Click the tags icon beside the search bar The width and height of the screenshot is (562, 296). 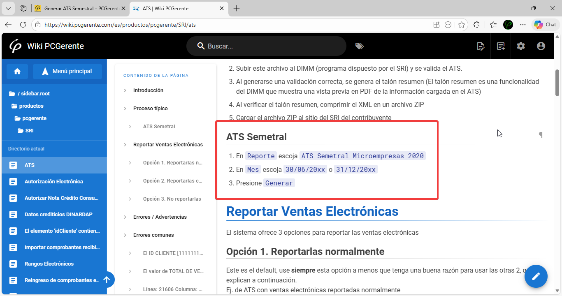click(359, 46)
